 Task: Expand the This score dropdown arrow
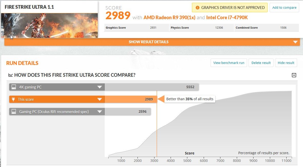tap(100, 99)
